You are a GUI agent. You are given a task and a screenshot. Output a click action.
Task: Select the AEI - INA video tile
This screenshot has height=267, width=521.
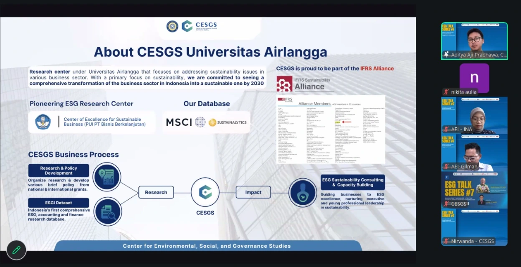click(474, 115)
